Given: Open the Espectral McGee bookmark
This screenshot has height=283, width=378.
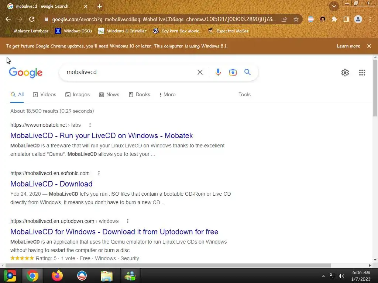Looking at the screenshot, I should pyautogui.click(x=228, y=31).
